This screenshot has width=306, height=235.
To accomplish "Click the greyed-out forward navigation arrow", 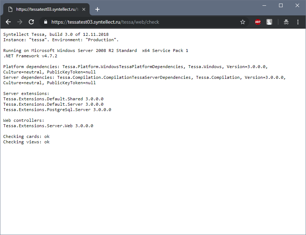I will pos(20,22).
